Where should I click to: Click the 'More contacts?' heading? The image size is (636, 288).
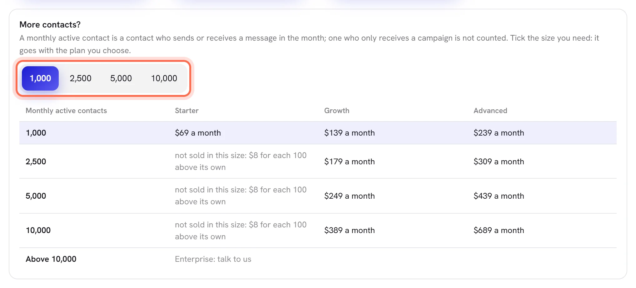point(50,25)
